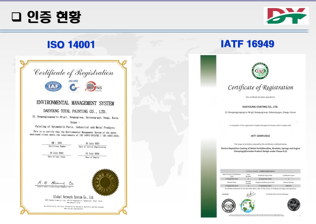Click the DY company logo
The image size is (316, 224).
coord(286,16)
